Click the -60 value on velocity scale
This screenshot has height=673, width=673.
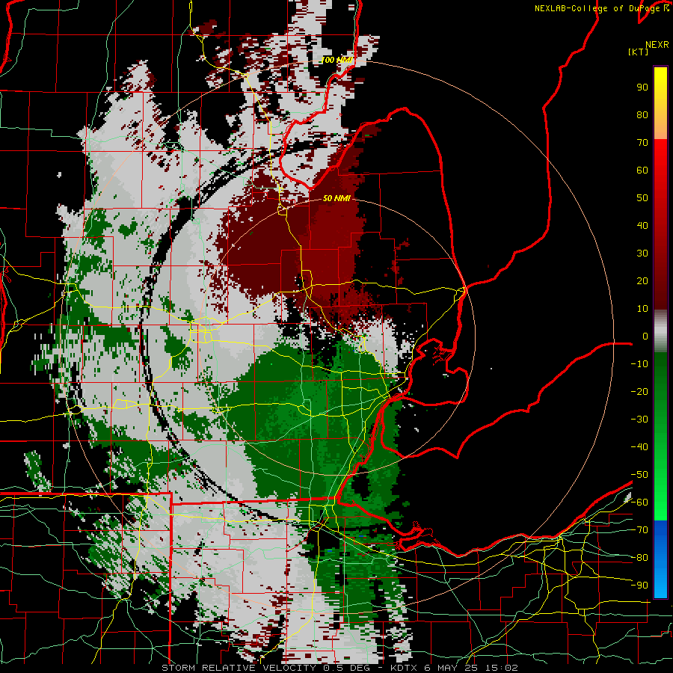639,503
